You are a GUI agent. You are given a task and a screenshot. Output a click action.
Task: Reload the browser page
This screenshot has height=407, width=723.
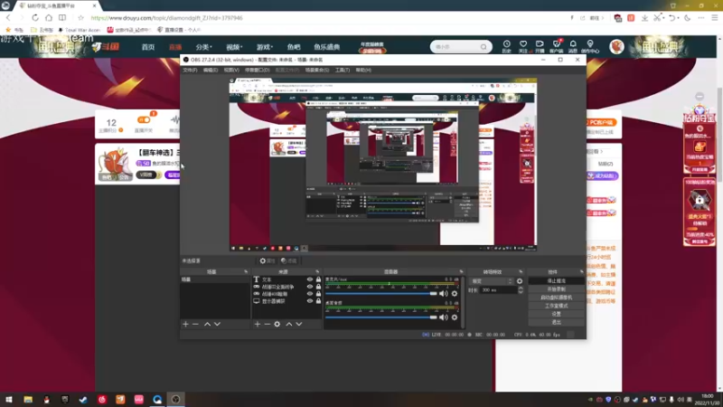click(x=35, y=17)
